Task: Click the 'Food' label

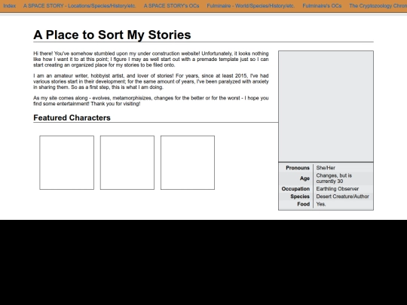Action: coord(304,204)
